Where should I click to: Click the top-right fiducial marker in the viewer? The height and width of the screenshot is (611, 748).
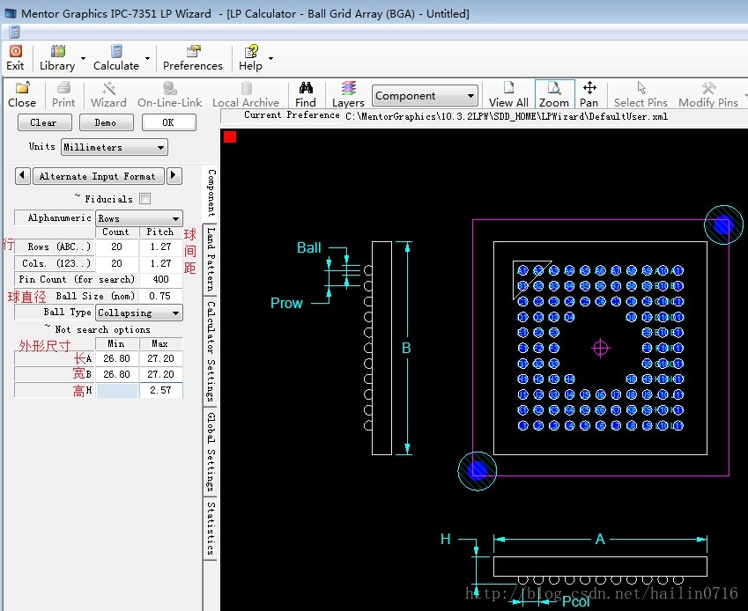[x=723, y=225]
